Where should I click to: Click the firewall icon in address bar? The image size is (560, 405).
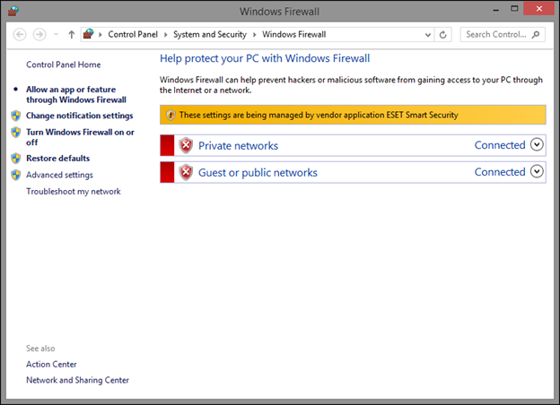[88, 34]
